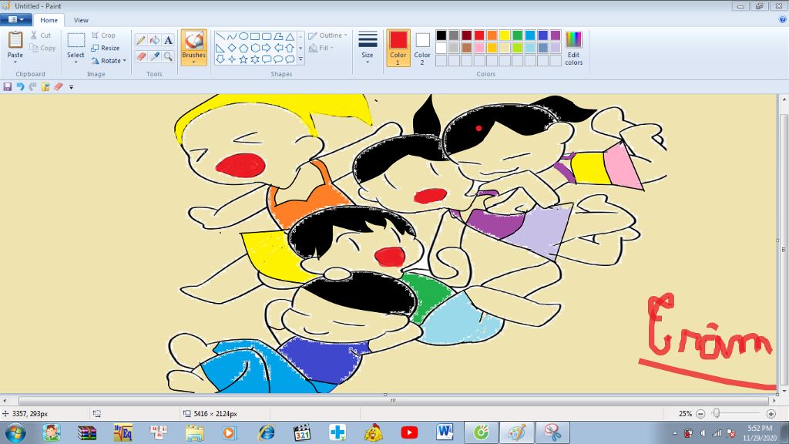Click Save icon in Quick Access Toolbar

click(x=7, y=86)
